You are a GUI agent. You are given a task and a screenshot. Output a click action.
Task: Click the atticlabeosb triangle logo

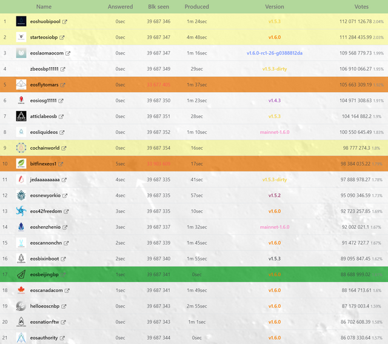[x=21, y=116]
